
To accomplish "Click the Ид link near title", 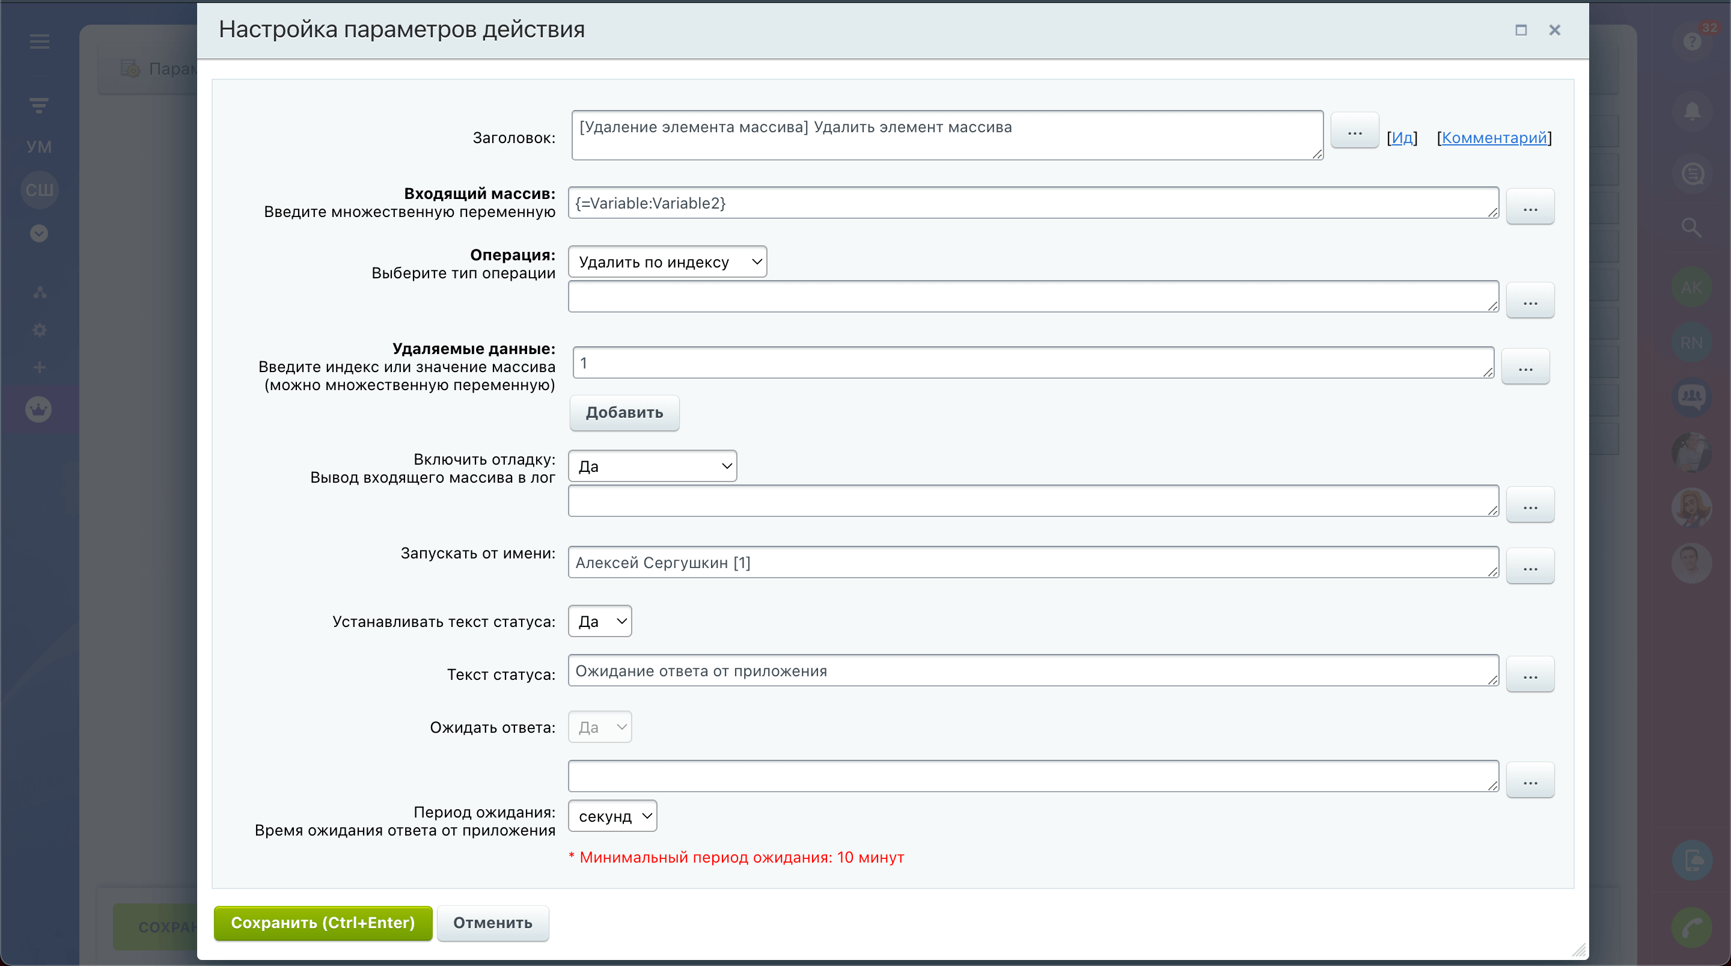I will [x=1401, y=138].
